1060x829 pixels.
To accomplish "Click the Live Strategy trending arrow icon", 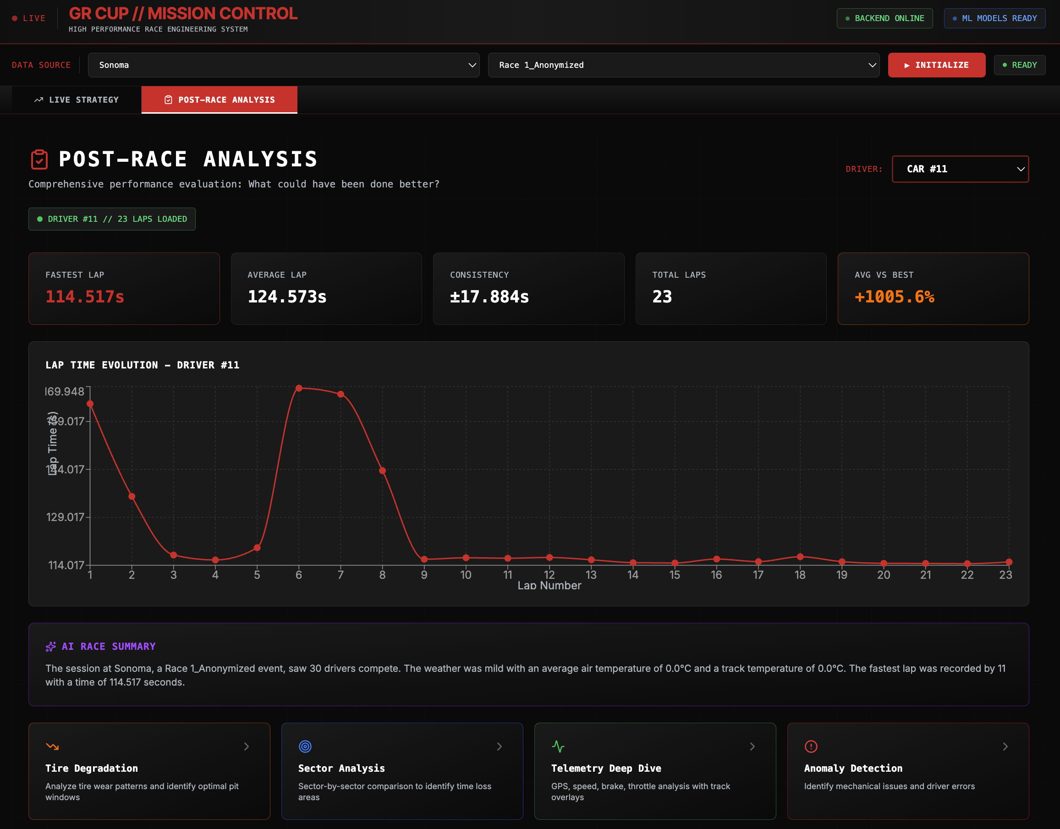I will coord(39,100).
